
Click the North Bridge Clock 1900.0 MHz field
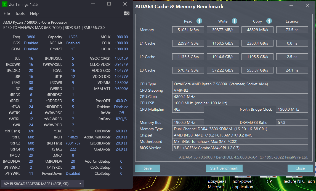click(292, 109)
